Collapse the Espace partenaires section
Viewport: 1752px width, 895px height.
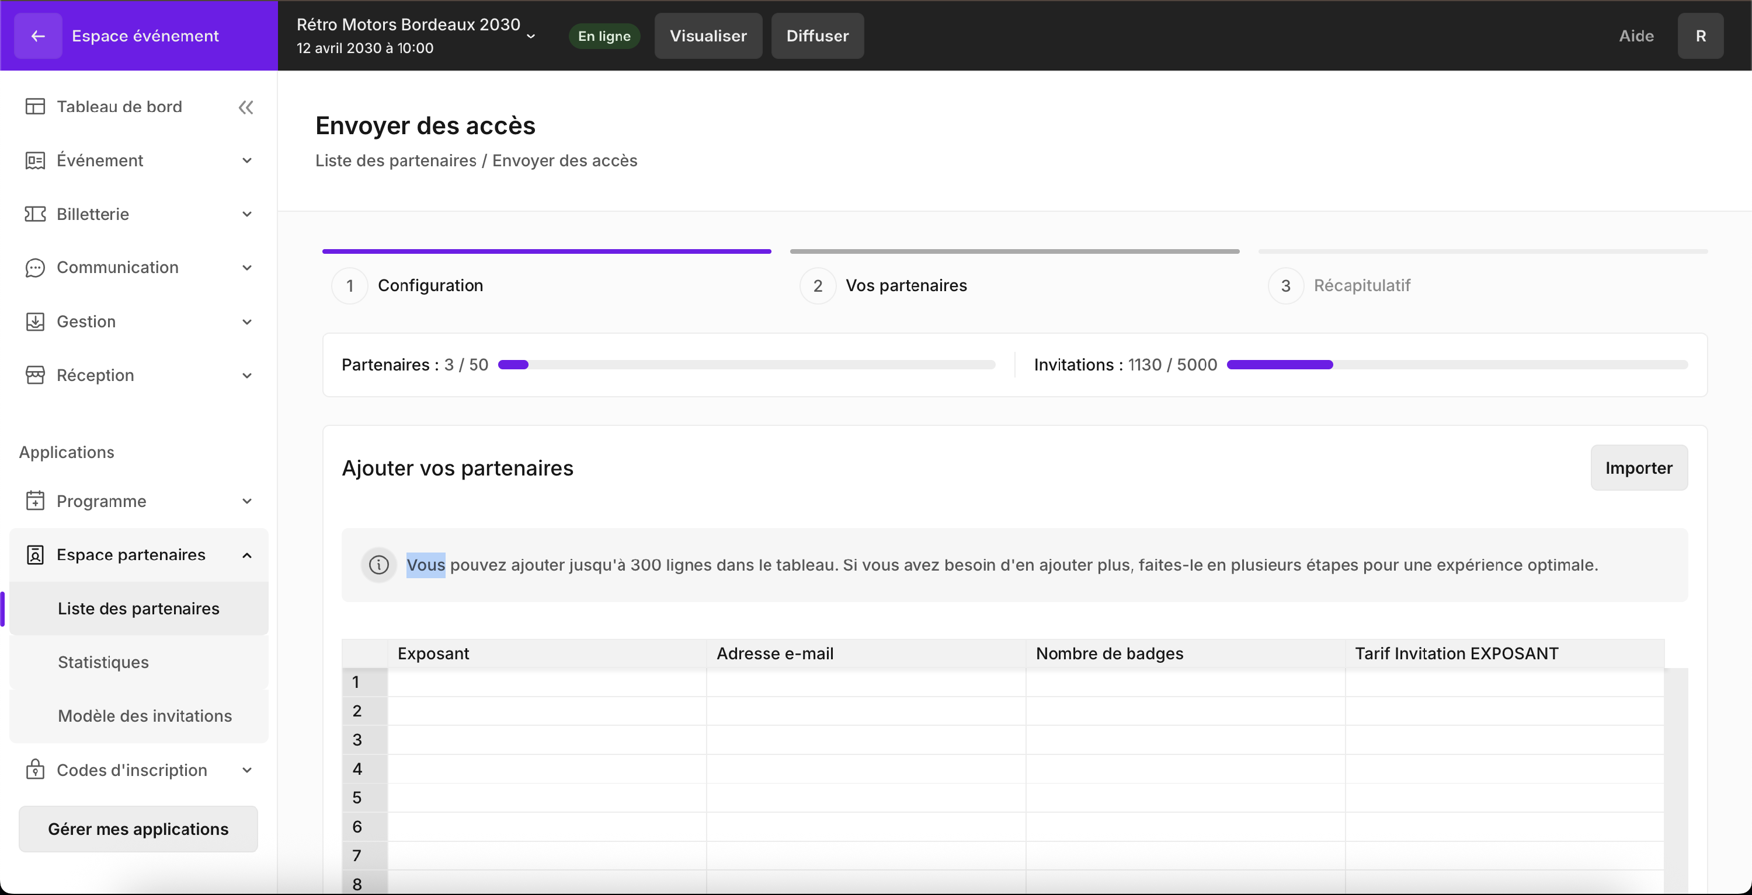[247, 555]
